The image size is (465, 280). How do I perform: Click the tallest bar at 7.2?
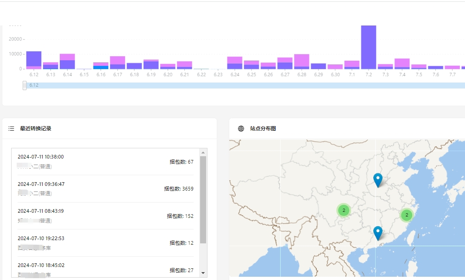pyautogui.click(x=368, y=46)
